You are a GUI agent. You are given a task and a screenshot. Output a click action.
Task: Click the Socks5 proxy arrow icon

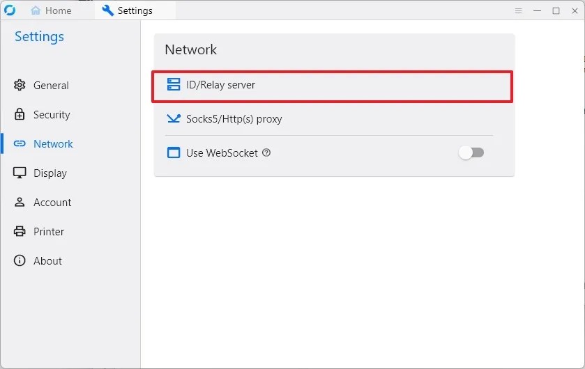[174, 119]
